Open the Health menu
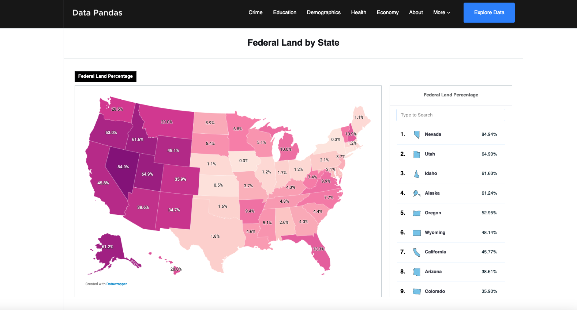 pyautogui.click(x=359, y=12)
